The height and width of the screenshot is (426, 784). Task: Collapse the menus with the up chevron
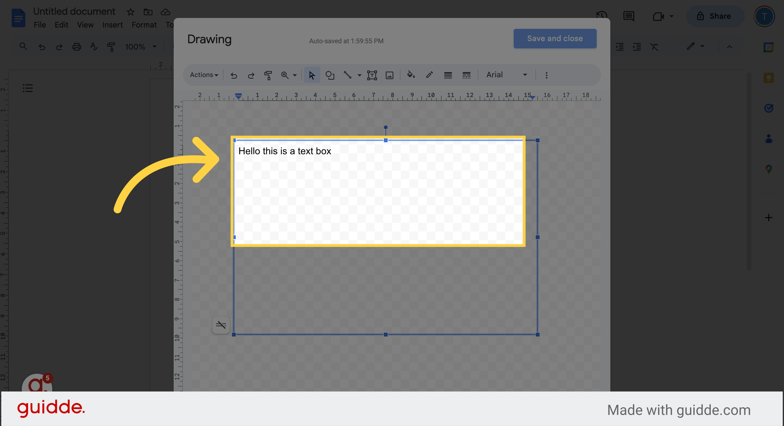tap(730, 47)
